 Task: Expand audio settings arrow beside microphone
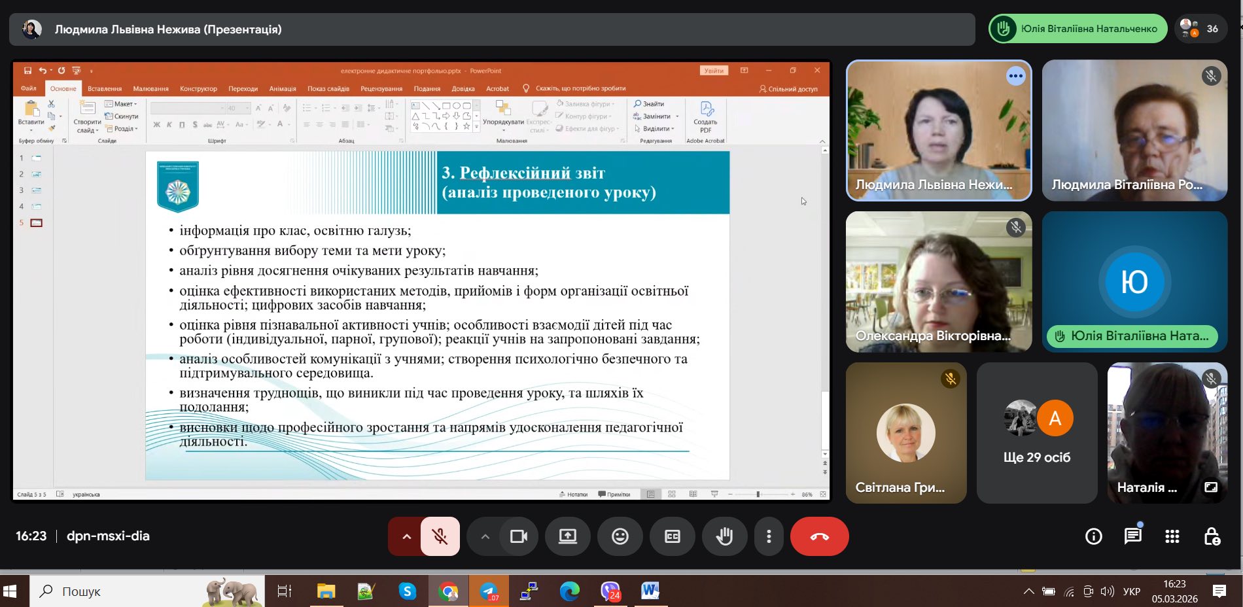[406, 536]
